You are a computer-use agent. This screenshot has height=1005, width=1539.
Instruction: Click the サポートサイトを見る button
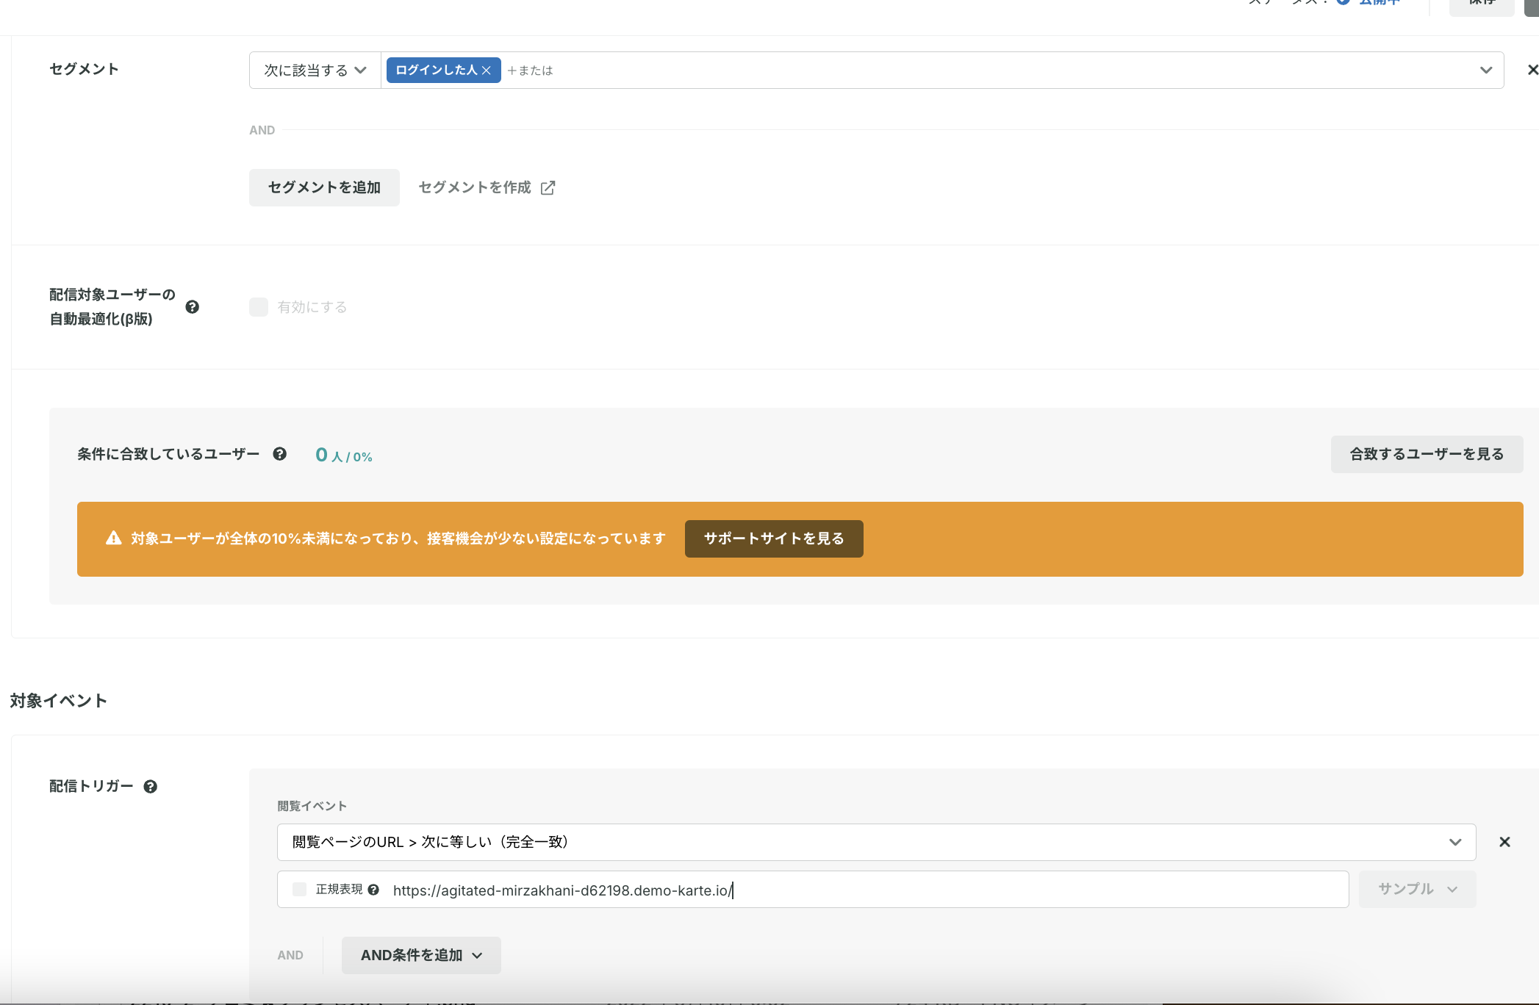coord(774,538)
